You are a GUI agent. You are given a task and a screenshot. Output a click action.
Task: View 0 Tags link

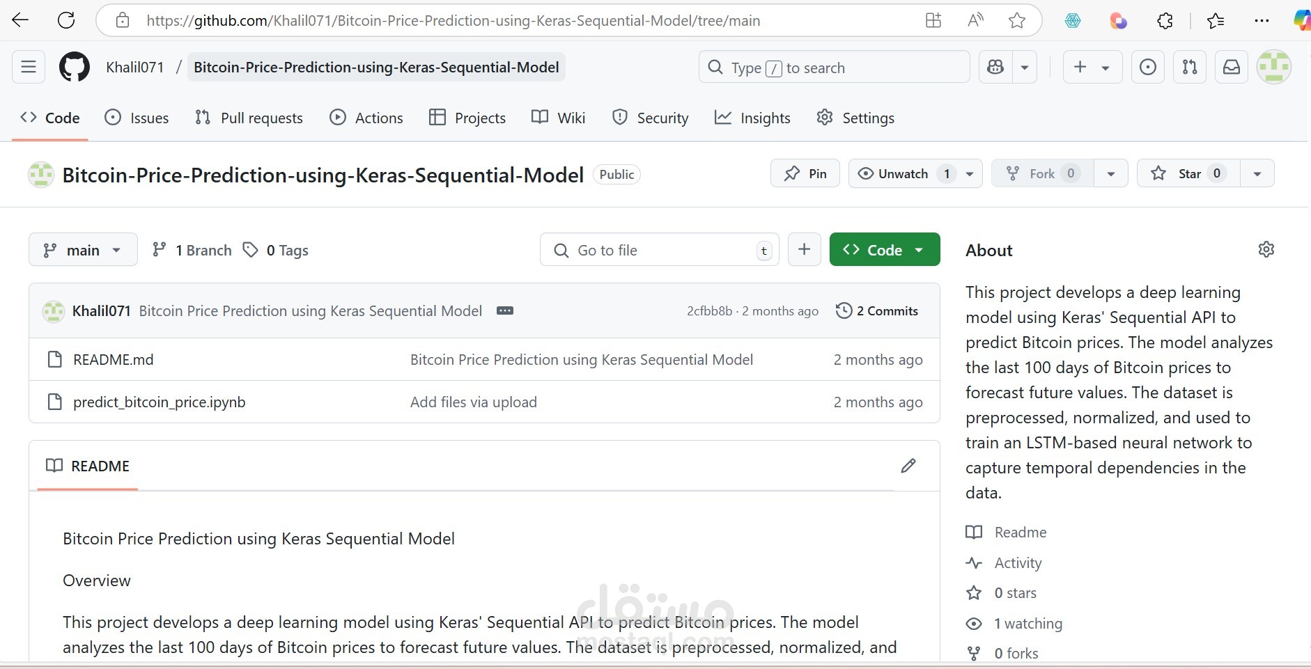276,250
